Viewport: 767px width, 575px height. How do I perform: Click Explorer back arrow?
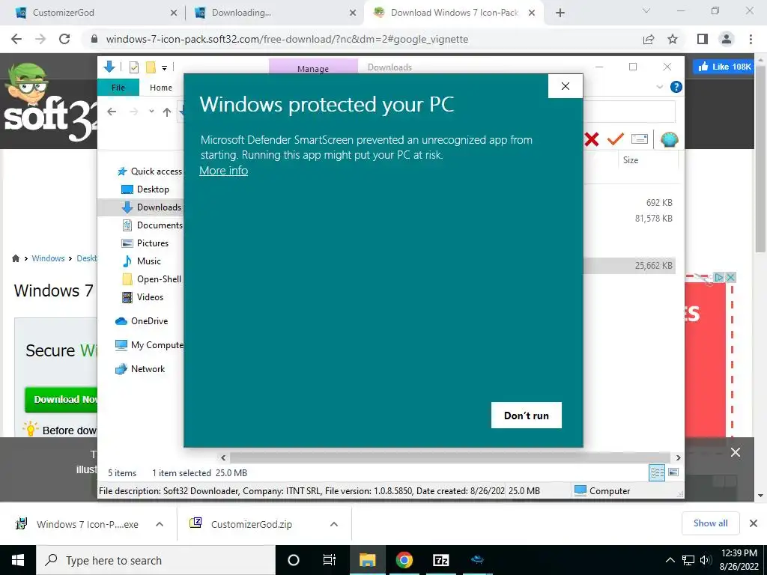pos(112,112)
